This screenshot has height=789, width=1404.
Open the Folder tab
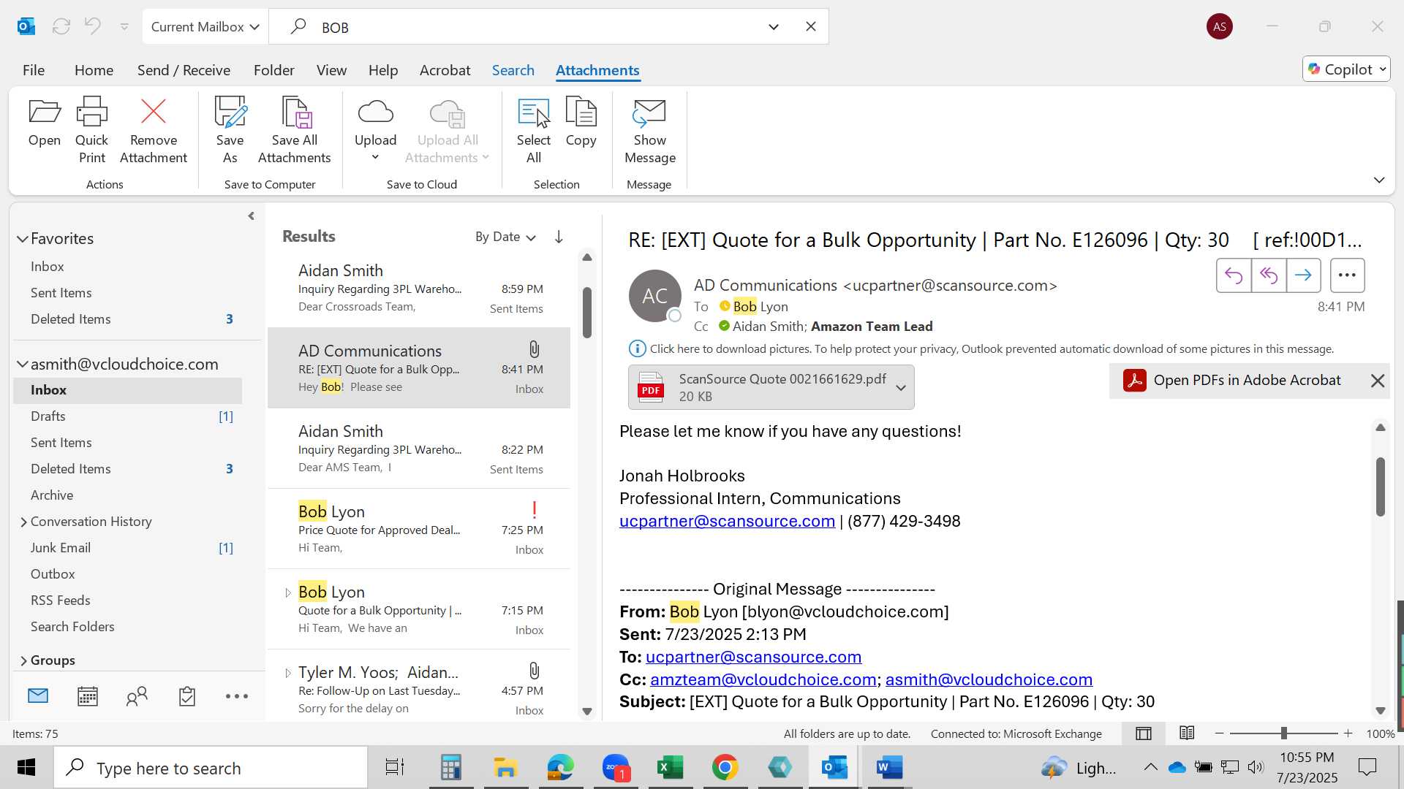tap(274, 70)
